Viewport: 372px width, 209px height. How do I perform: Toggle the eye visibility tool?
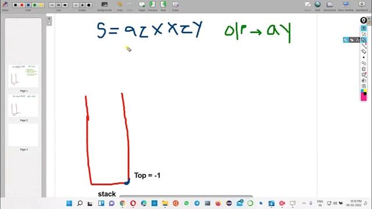click(x=363, y=28)
